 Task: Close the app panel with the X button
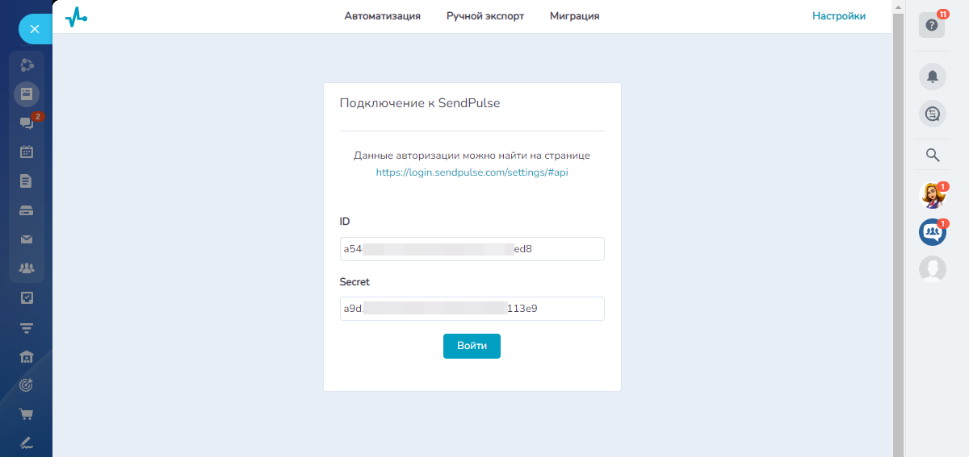coord(34,29)
